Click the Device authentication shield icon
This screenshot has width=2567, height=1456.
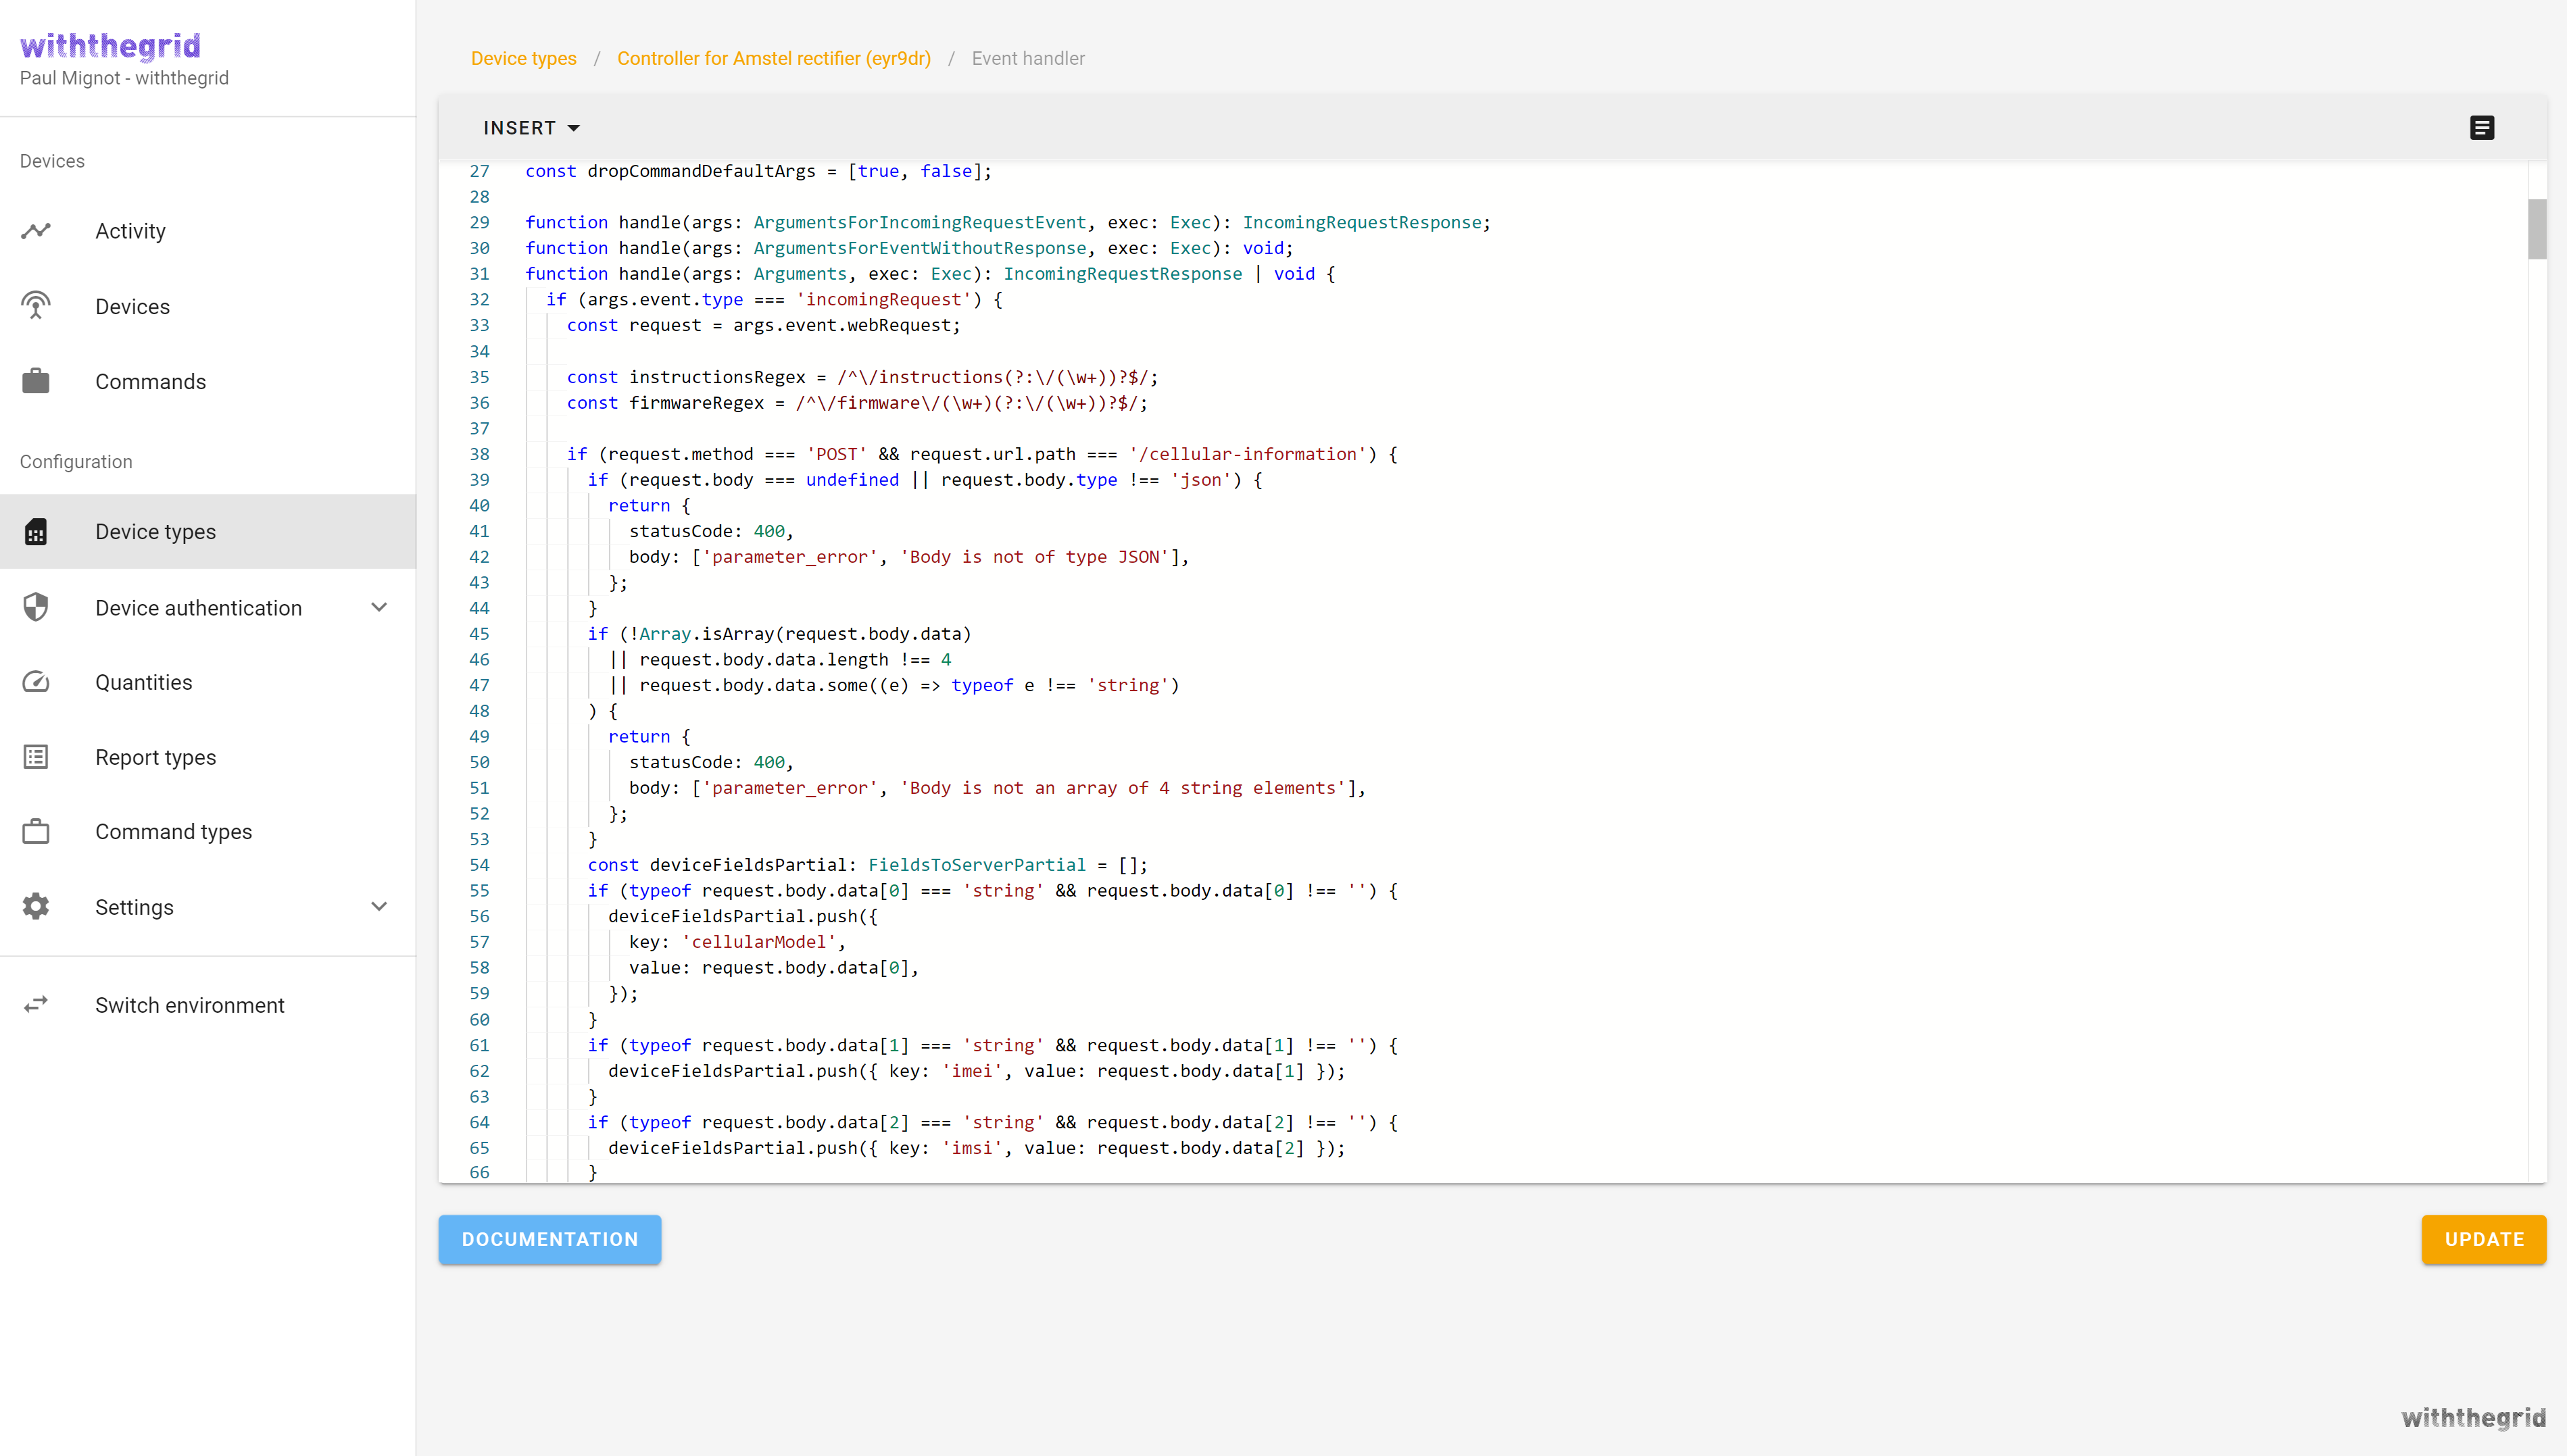tap(36, 607)
